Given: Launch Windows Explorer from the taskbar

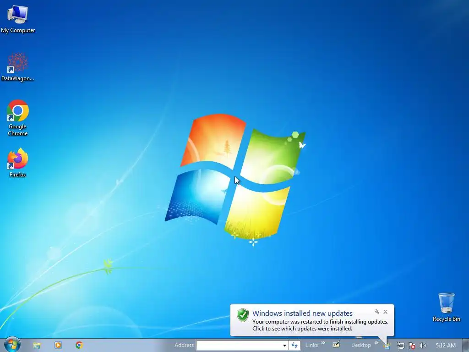Looking at the screenshot, I should click(x=37, y=346).
